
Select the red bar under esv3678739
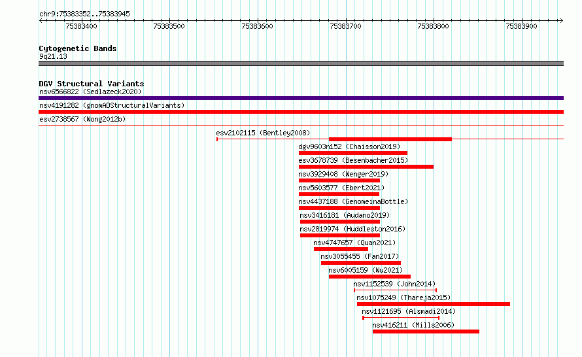[x=366, y=167]
